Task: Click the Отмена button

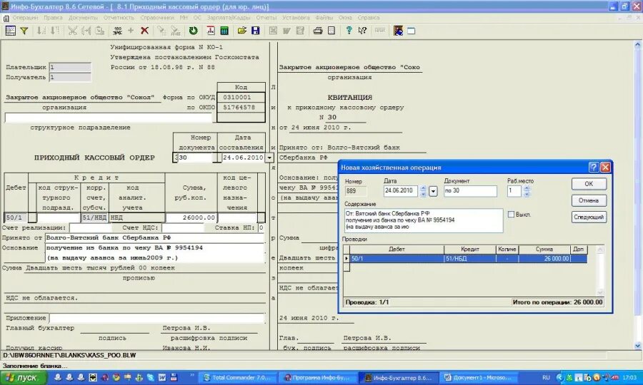Action: point(589,200)
